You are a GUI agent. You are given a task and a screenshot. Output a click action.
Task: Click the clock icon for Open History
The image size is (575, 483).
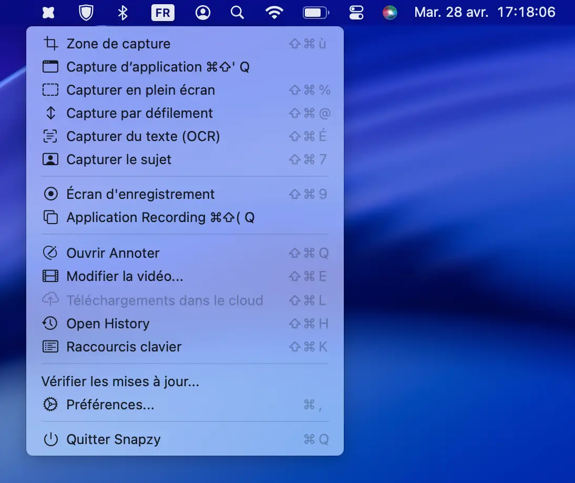pyautogui.click(x=50, y=324)
